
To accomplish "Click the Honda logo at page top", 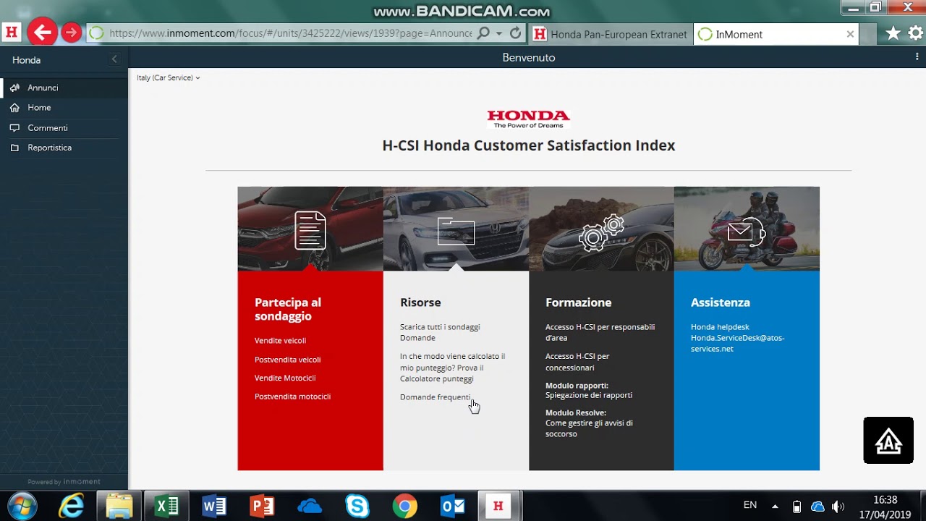I will [x=529, y=119].
